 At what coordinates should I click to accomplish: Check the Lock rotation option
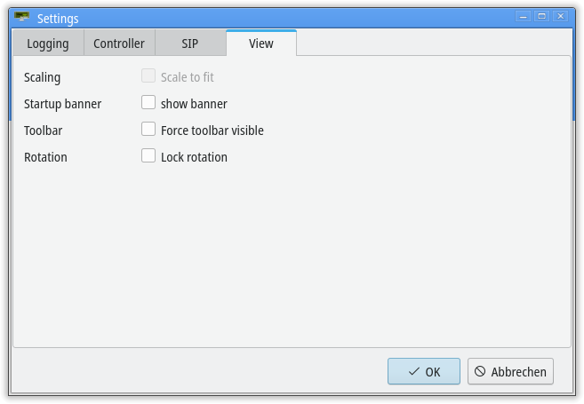click(148, 155)
